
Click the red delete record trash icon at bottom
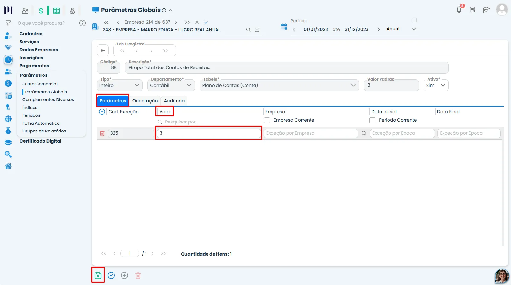point(138,275)
